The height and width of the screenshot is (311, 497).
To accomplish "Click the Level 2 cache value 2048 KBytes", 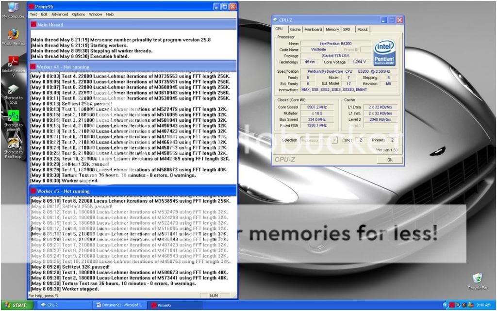I will tap(380, 119).
